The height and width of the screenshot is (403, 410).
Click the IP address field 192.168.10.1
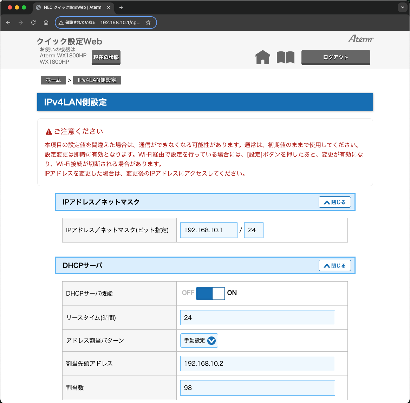pos(209,230)
